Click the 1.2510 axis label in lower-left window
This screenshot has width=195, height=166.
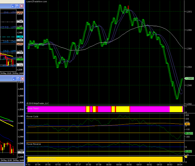21,109
